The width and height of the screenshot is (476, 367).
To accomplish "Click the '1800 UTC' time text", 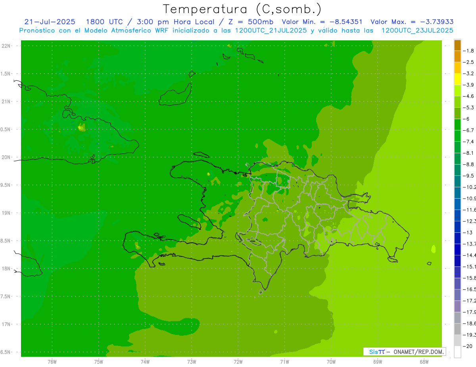I will coord(105,22).
